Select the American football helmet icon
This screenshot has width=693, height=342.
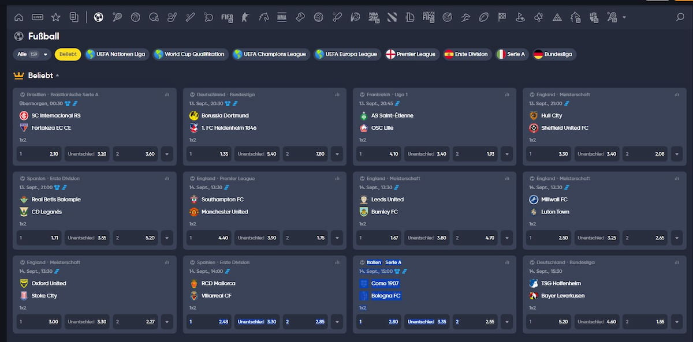[x=154, y=17]
